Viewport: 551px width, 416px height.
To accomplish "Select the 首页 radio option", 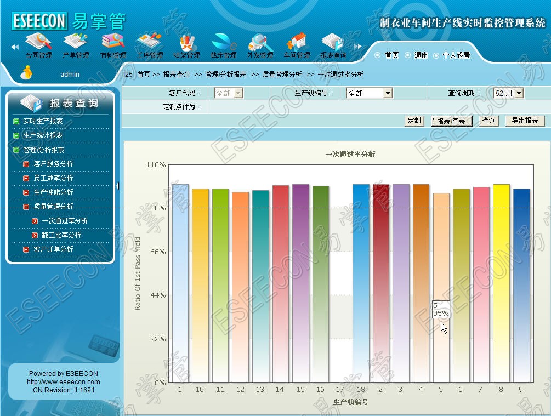I will 378,55.
